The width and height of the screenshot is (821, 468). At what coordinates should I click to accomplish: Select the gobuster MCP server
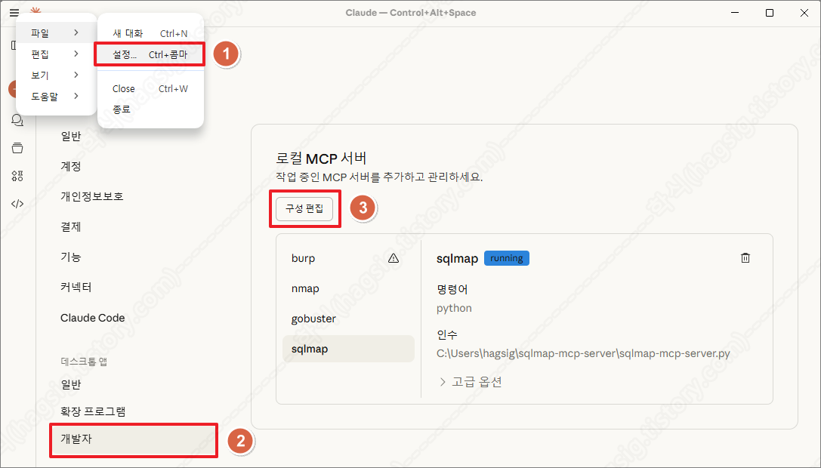coord(348,319)
